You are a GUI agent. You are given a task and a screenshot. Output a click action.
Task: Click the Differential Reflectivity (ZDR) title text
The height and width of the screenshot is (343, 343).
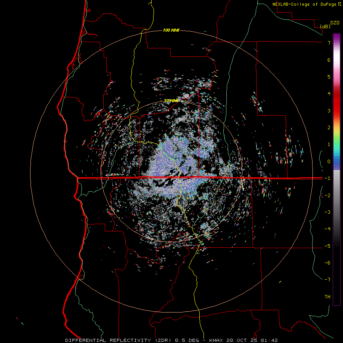tap(119, 340)
